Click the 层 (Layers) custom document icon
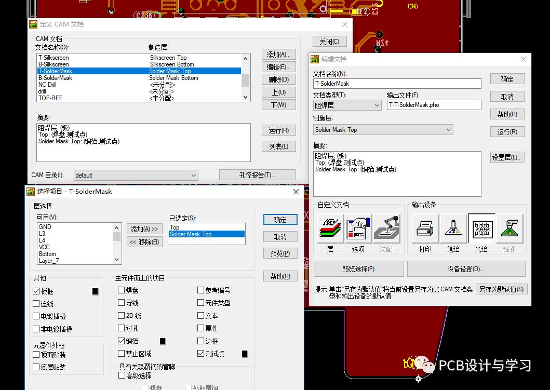Image resolution: width=550 pixels, height=390 pixels. (330, 228)
